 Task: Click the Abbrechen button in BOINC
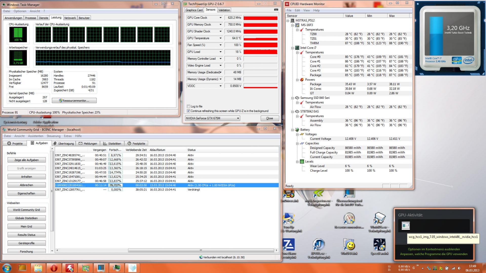(27, 185)
